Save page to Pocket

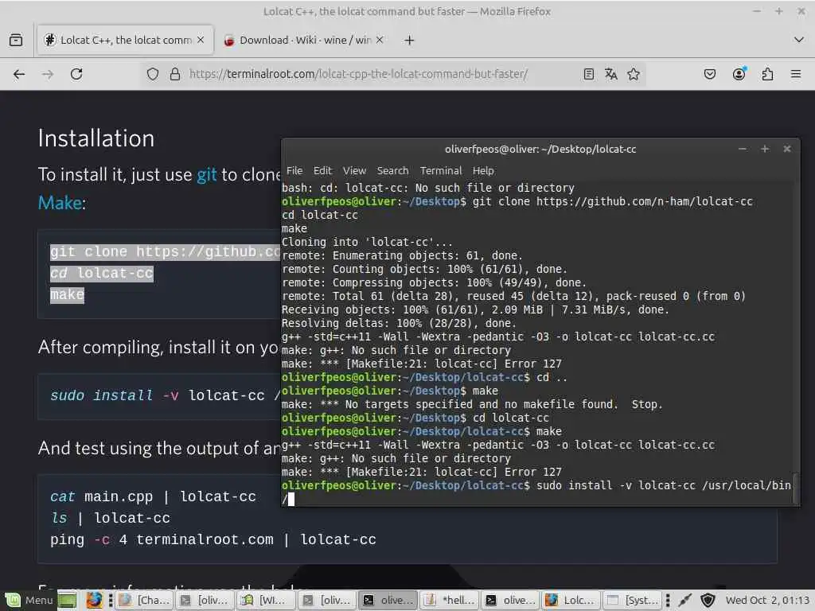(x=709, y=74)
